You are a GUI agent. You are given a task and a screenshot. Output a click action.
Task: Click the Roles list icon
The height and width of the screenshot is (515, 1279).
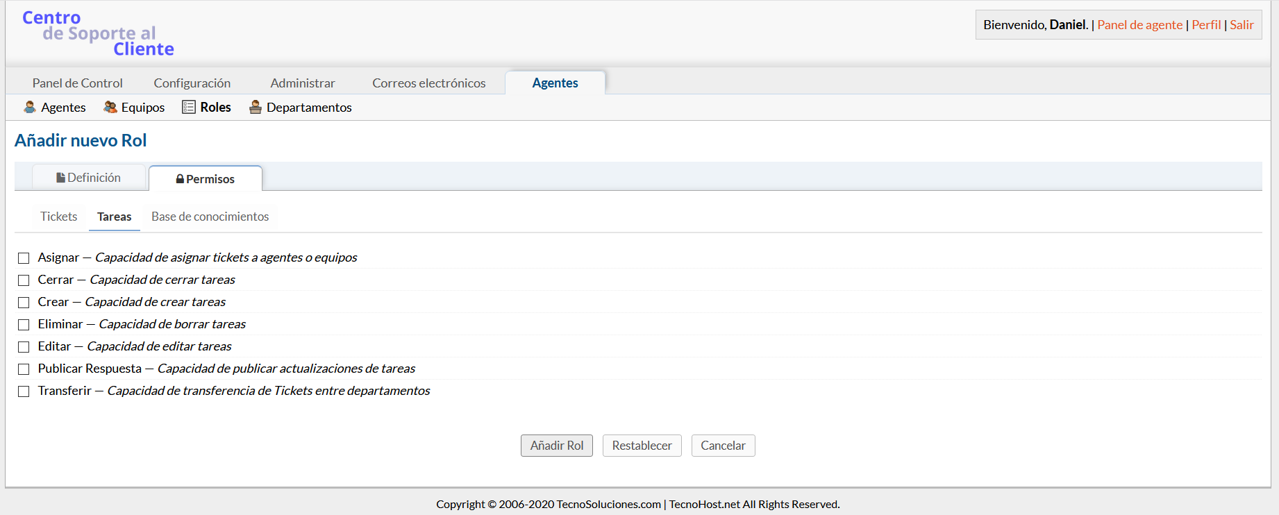click(189, 107)
